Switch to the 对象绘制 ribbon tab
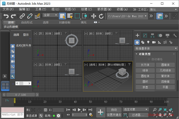This screenshot has width=179, height=119. click(x=64, y=22)
